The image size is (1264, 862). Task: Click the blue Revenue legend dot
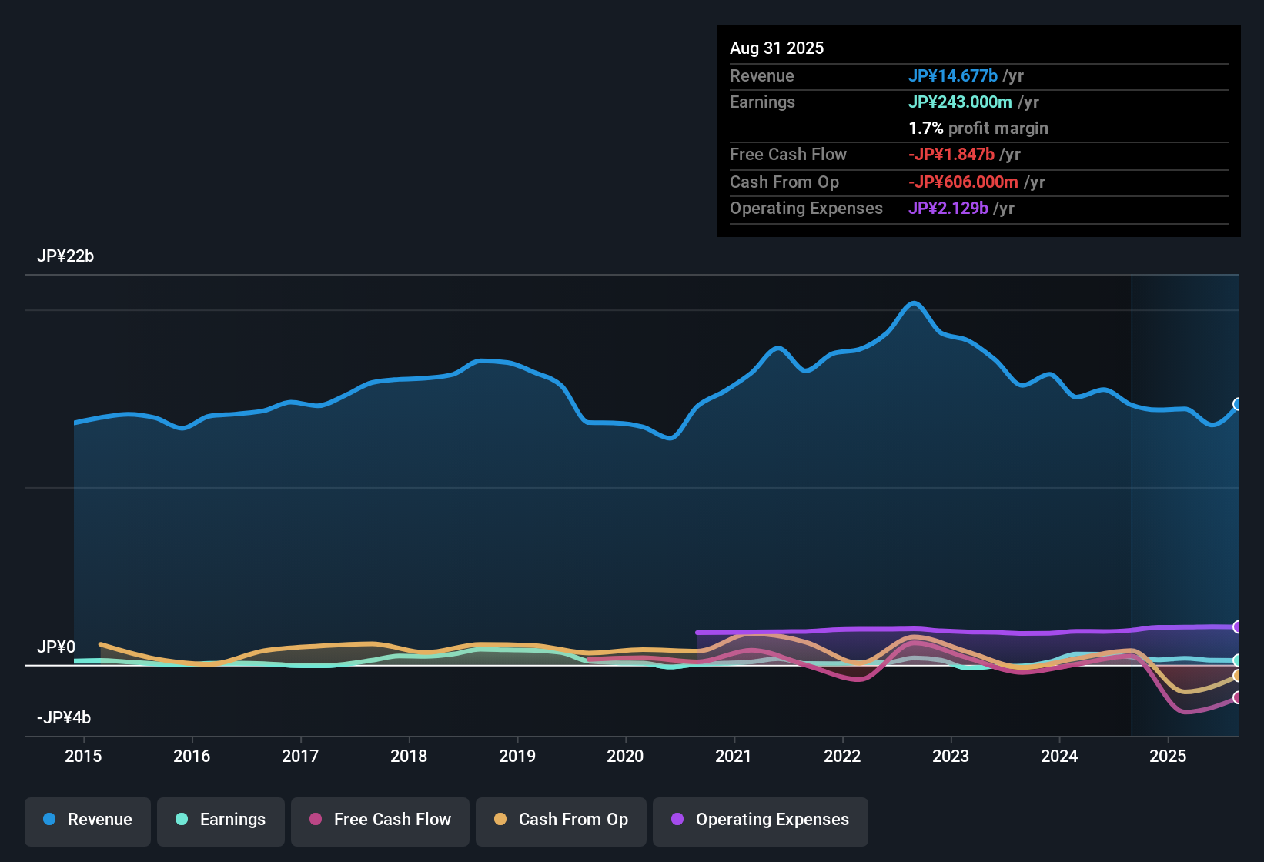tap(49, 820)
